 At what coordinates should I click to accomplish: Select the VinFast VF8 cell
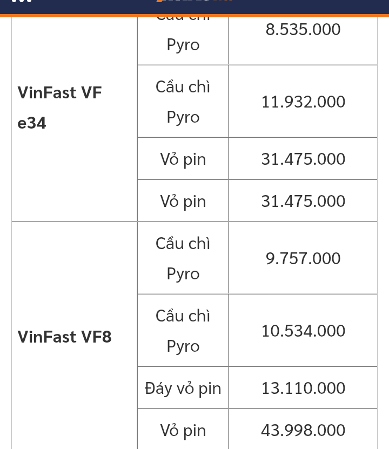point(75,336)
